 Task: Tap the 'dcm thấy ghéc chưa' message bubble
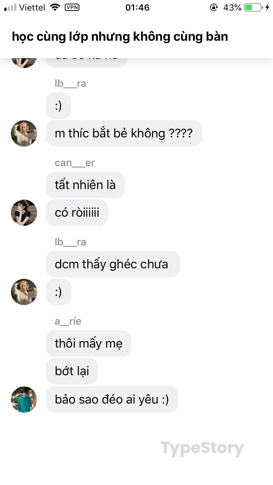pos(113,264)
